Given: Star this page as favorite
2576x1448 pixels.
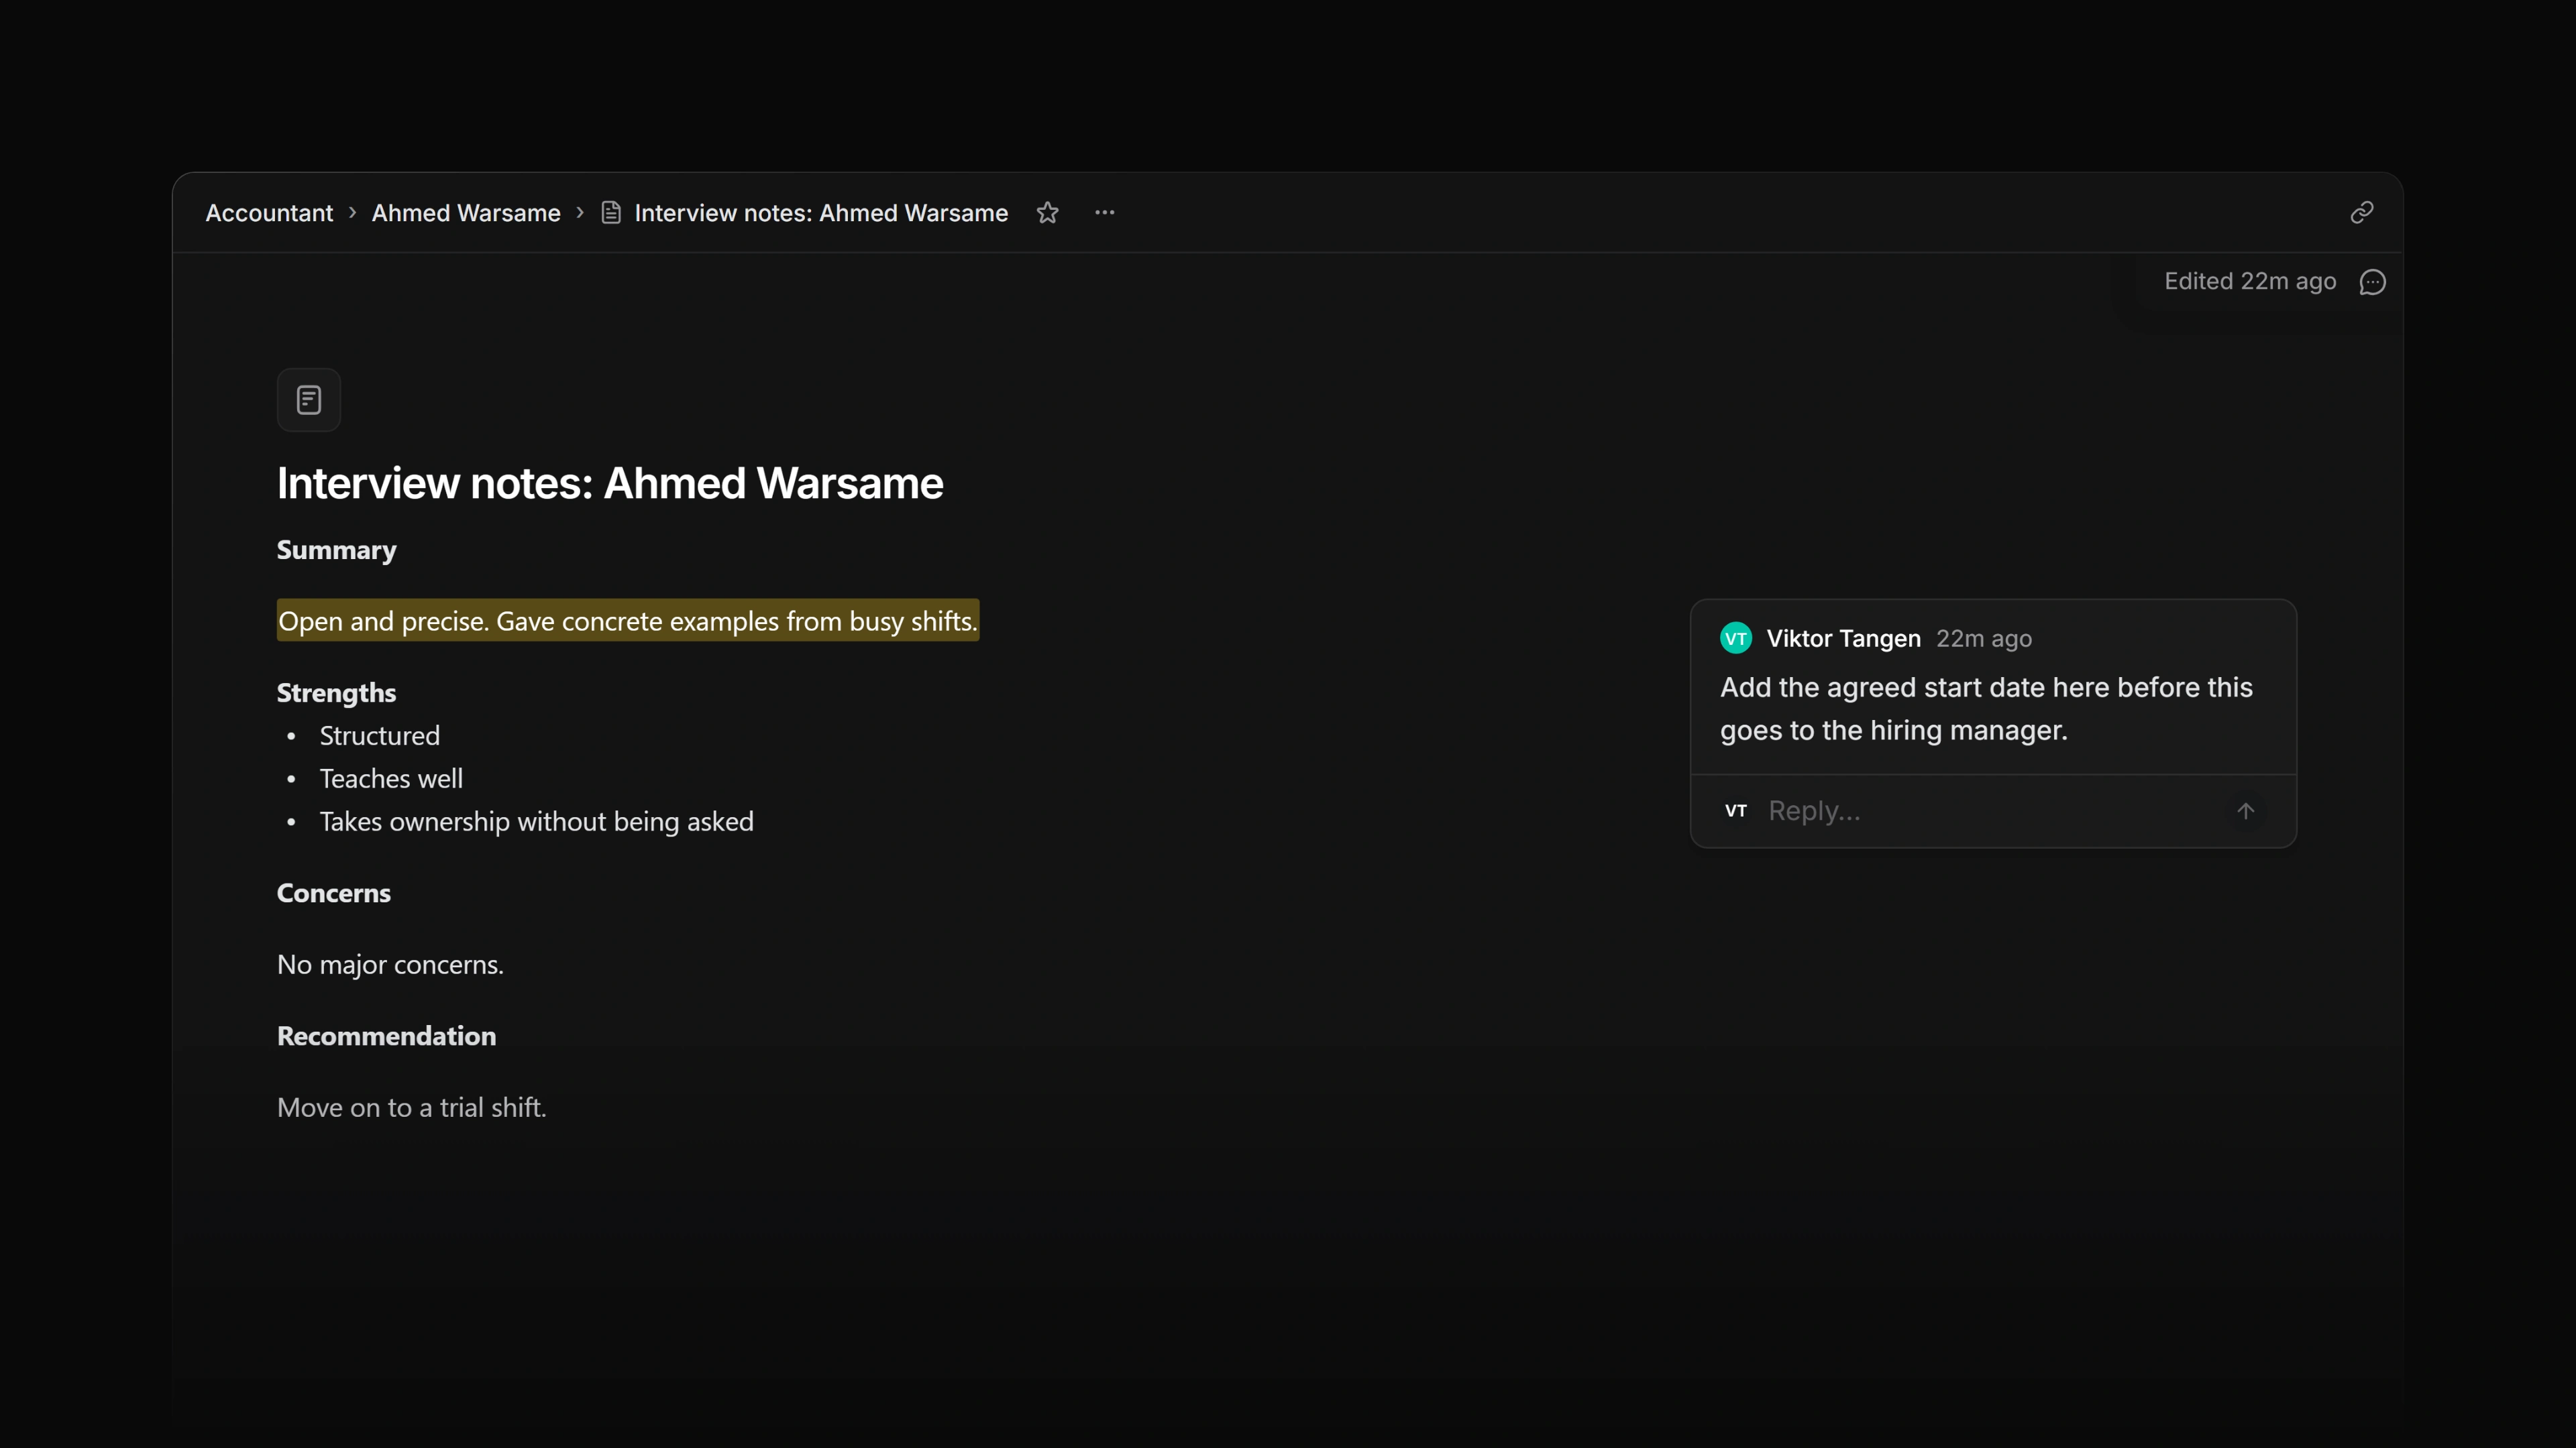Looking at the screenshot, I should [x=1047, y=213].
